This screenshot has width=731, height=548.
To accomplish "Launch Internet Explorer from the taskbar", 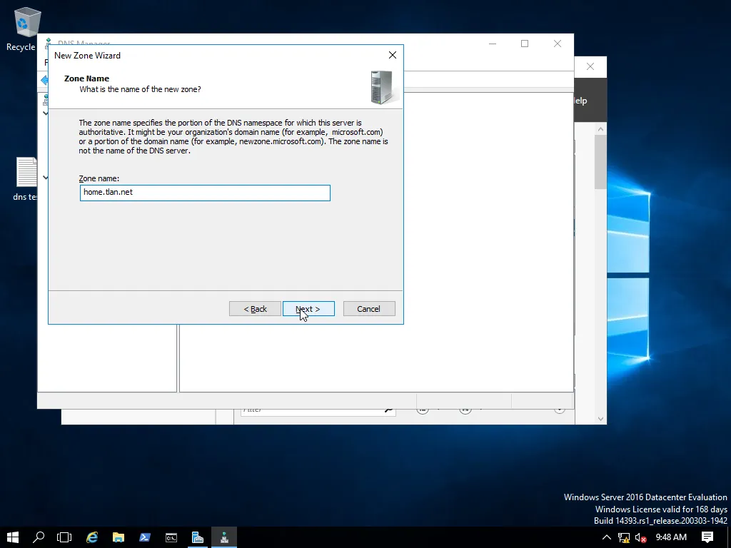I will [x=92, y=537].
